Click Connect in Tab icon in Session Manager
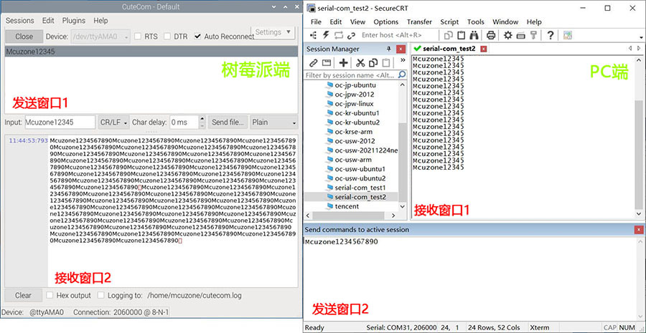This screenshot has width=646, height=333. (327, 63)
